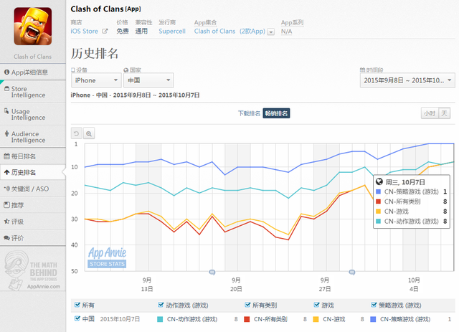This screenshot has width=459, height=332.
Task: Click the iOS Store link
Action: point(85,32)
